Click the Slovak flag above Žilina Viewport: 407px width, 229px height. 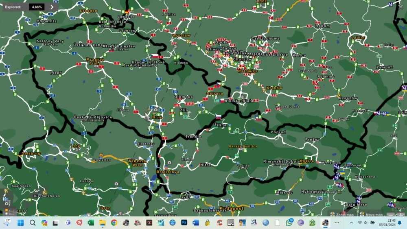pyautogui.click(x=219, y=117)
